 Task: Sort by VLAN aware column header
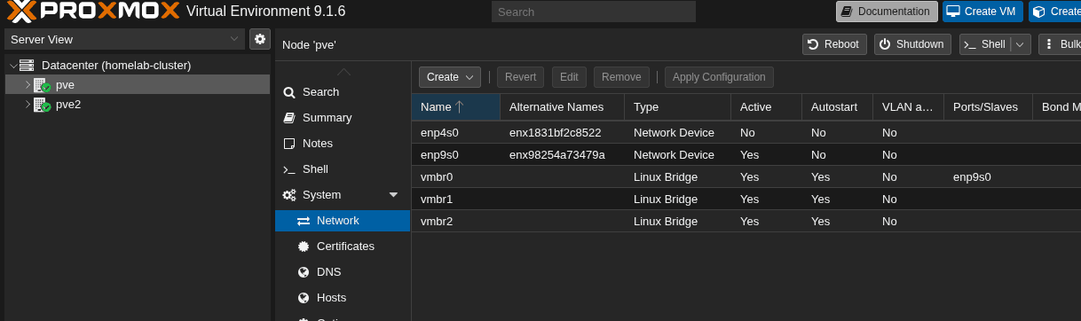point(908,106)
